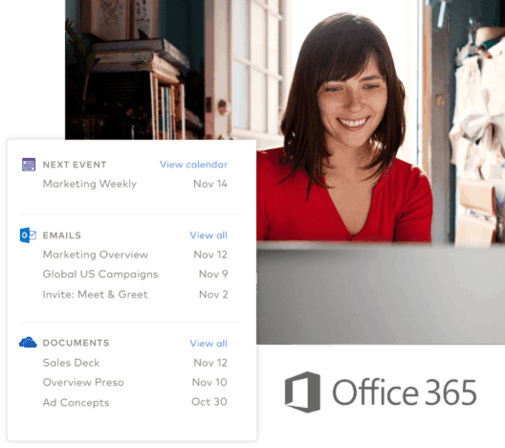Click the NEXT EVENT section heading
Image resolution: width=505 pixels, height=448 pixels.
click(x=75, y=165)
